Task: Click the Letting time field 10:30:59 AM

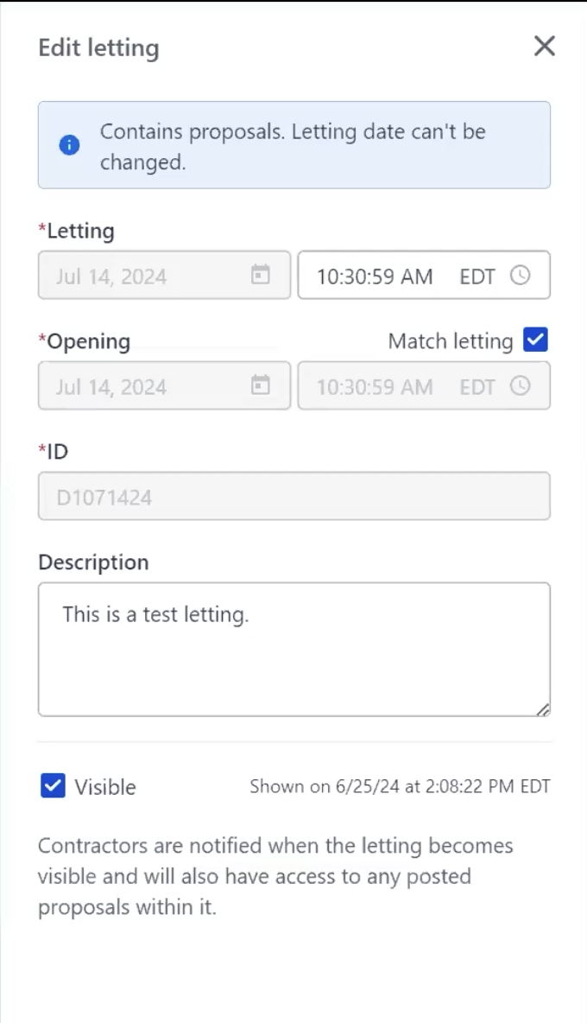Action: (374, 276)
